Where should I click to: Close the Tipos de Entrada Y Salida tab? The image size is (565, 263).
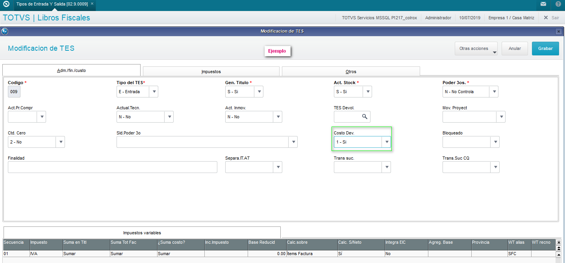[92, 4]
